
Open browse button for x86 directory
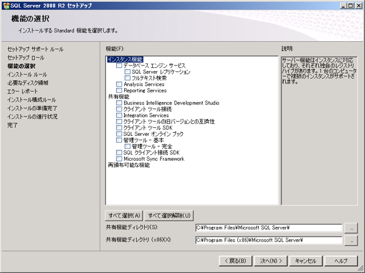coord(351,240)
